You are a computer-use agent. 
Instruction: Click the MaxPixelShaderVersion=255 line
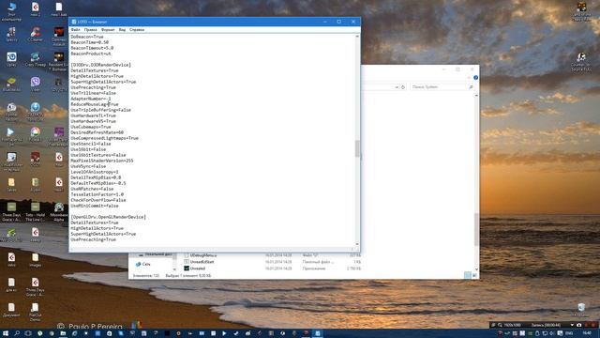(102, 161)
